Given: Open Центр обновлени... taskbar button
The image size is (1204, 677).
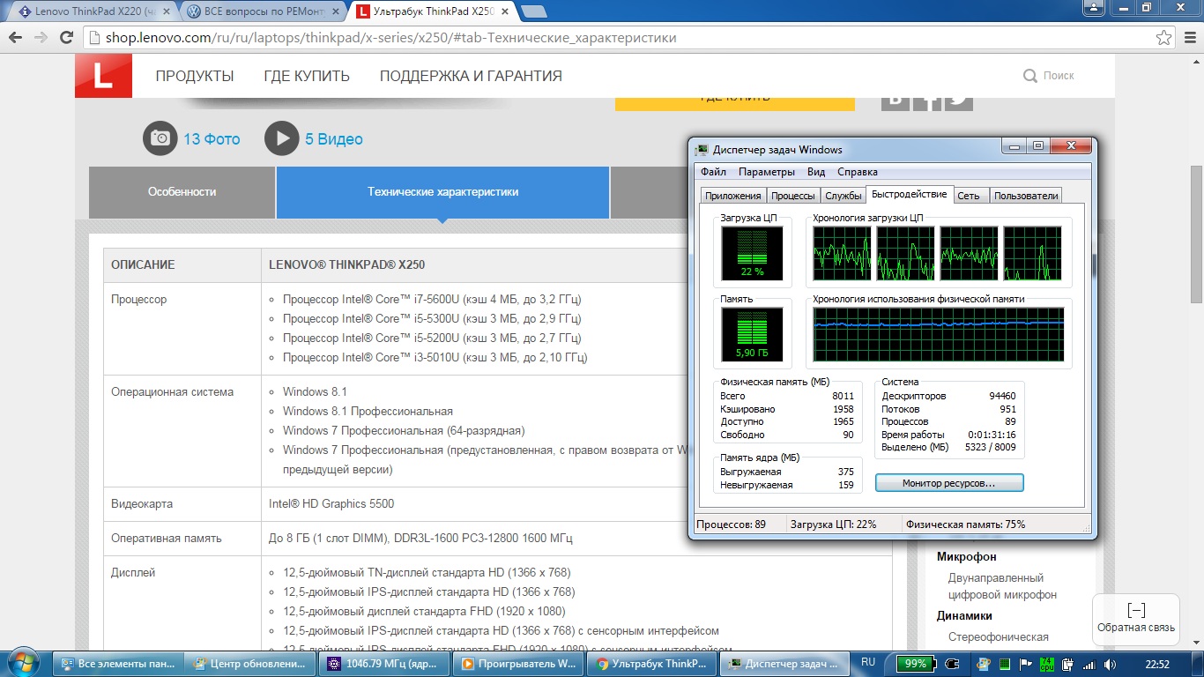Looking at the screenshot, I should point(251,664).
